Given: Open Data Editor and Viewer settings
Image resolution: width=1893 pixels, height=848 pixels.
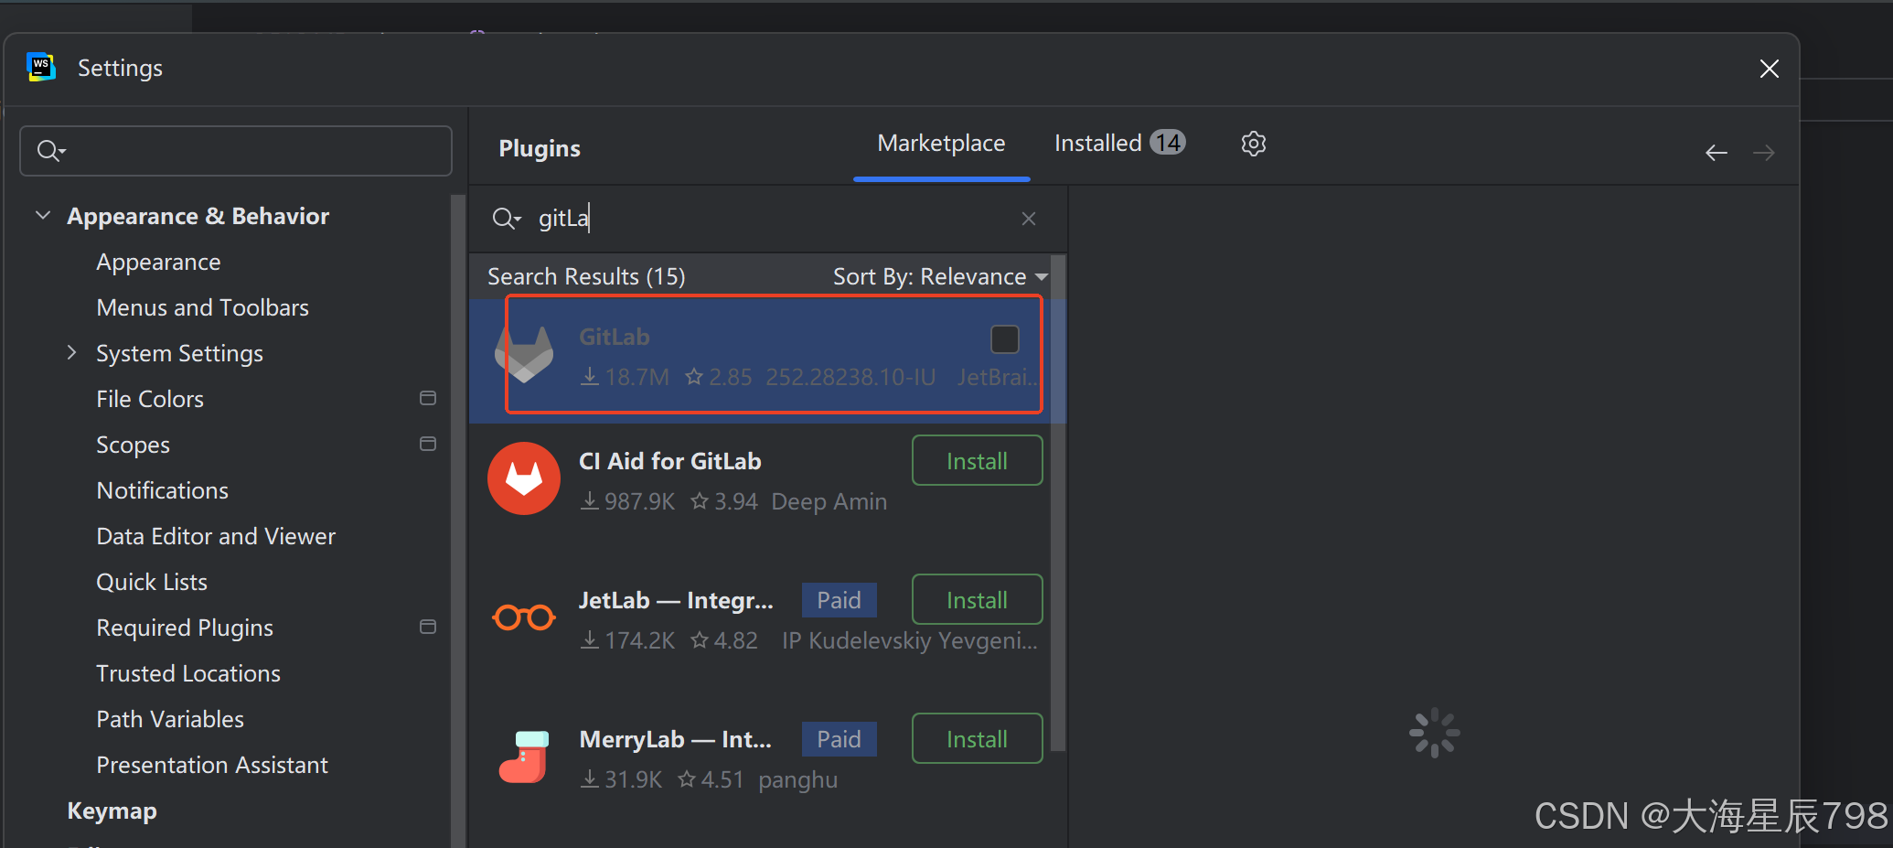Looking at the screenshot, I should pos(216,536).
